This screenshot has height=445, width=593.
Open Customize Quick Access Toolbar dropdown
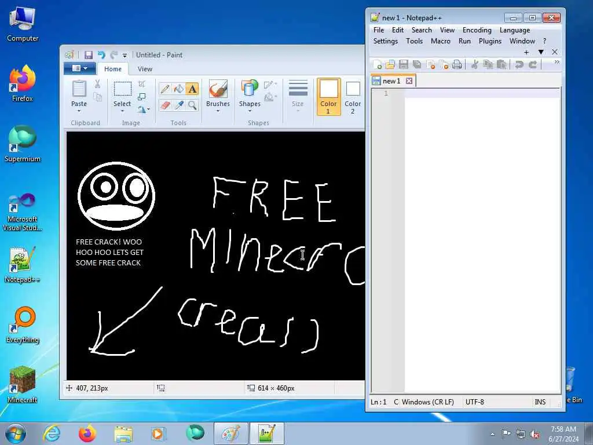pyautogui.click(x=125, y=56)
